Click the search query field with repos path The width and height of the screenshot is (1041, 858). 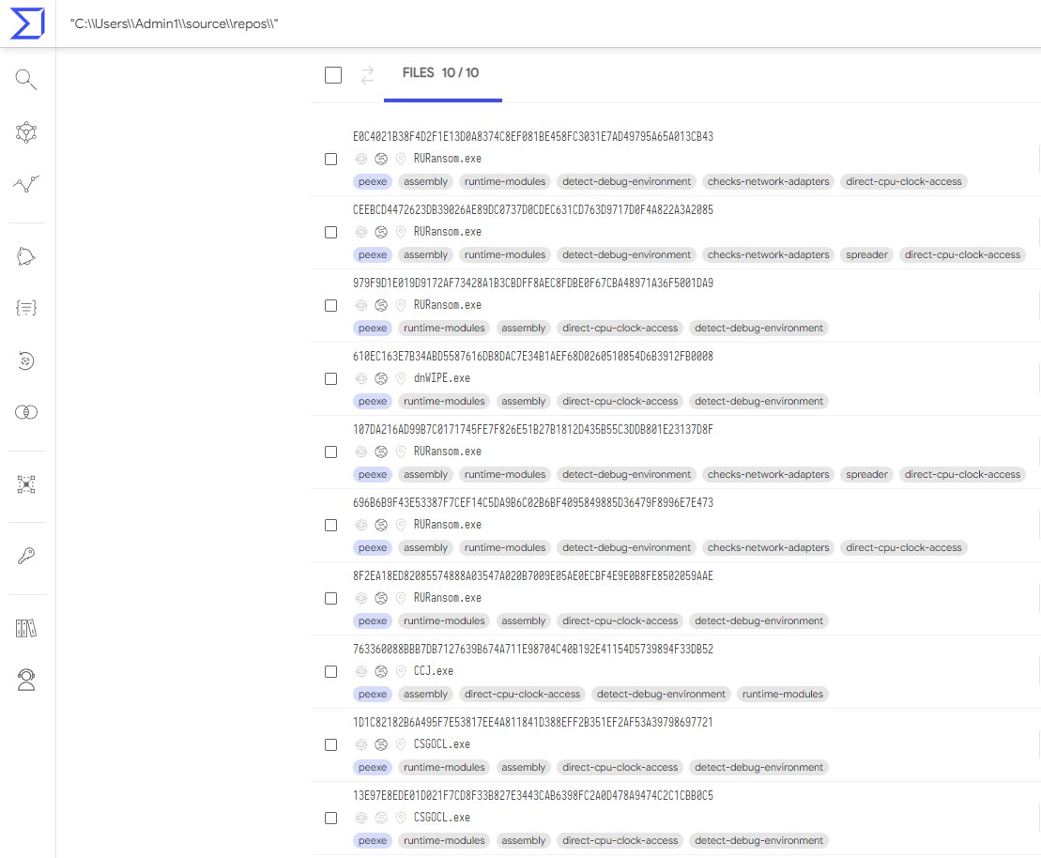click(174, 23)
